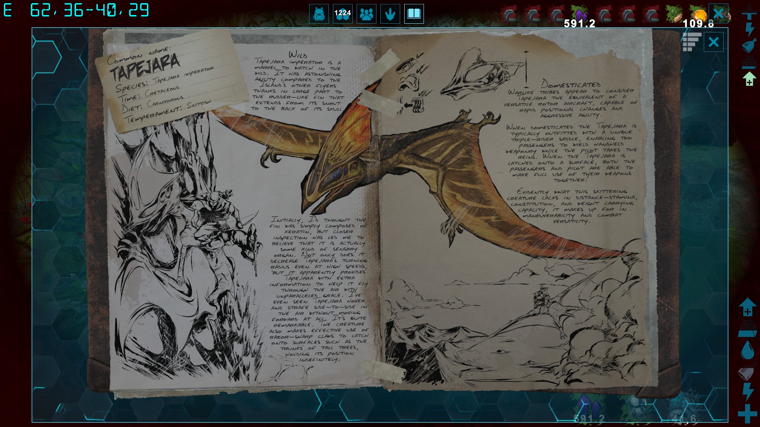The image size is (760, 427).
Task: Click the lower right blue level-up arrow
Action: (747, 308)
